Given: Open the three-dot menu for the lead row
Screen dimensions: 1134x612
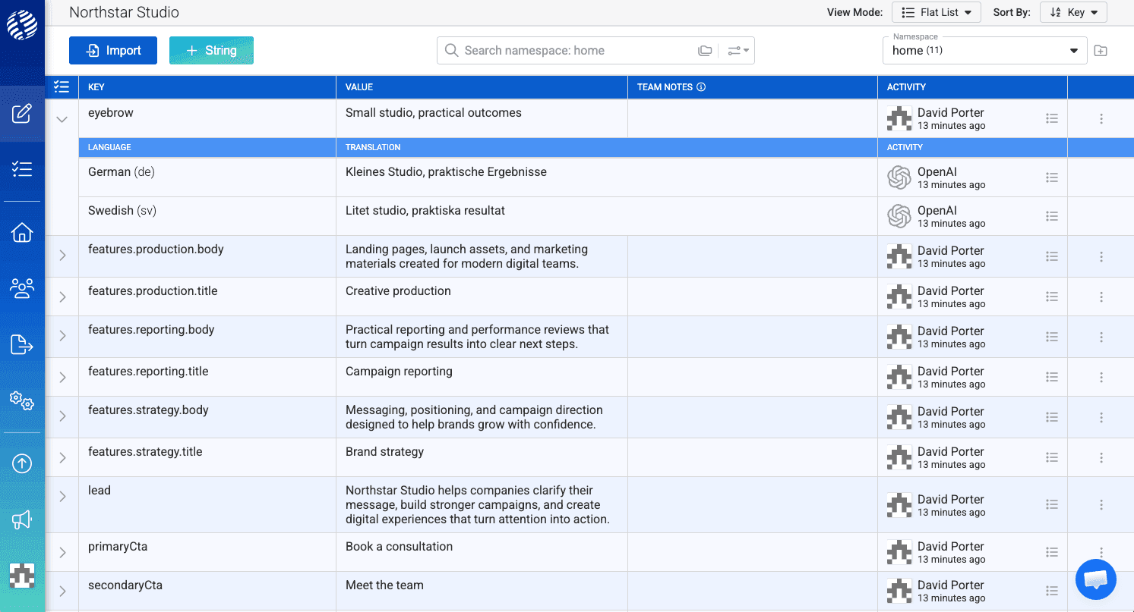Looking at the screenshot, I should point(1101,504).
